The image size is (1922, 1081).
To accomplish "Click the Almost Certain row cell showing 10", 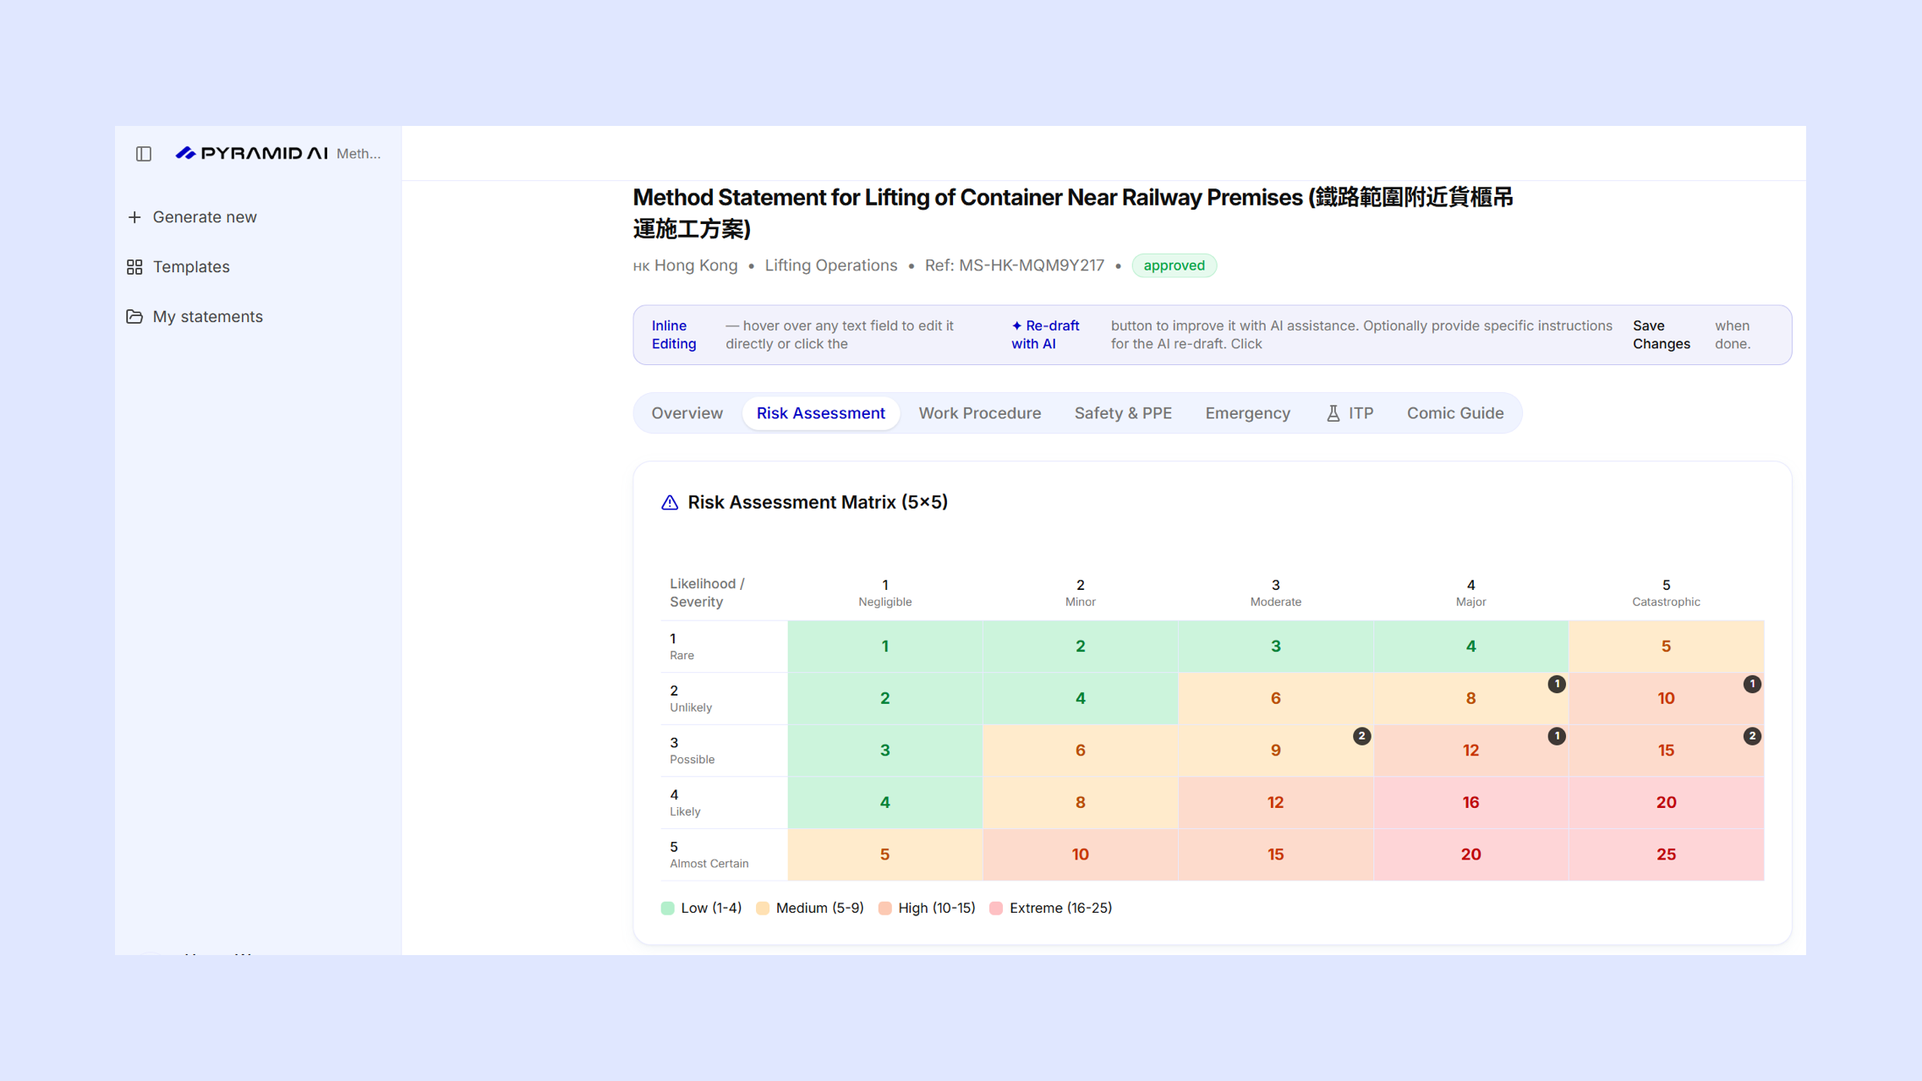I will pos(1080,854).
